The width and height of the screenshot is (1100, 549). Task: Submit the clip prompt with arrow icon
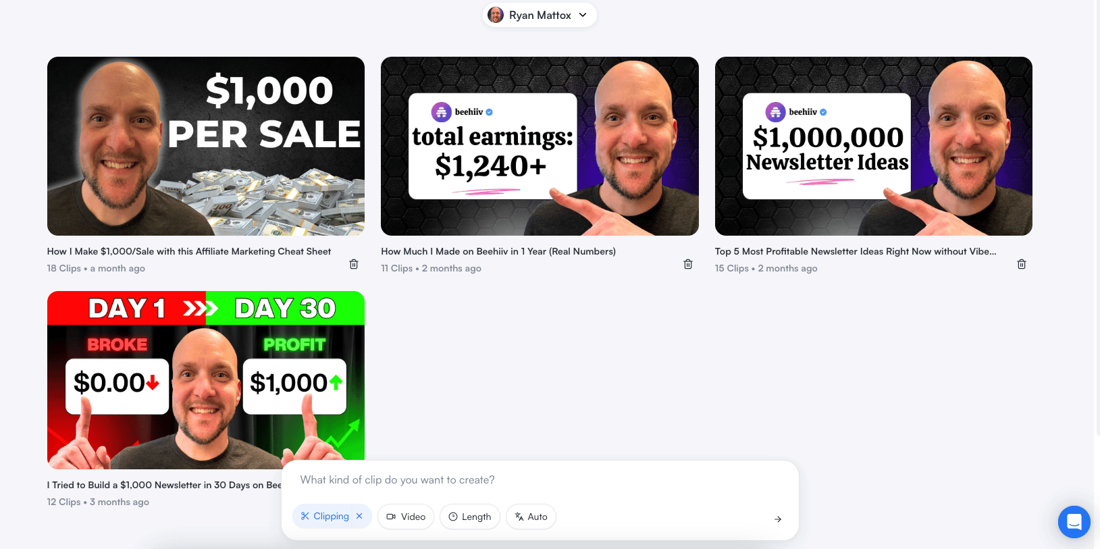(x=778, y=519)
